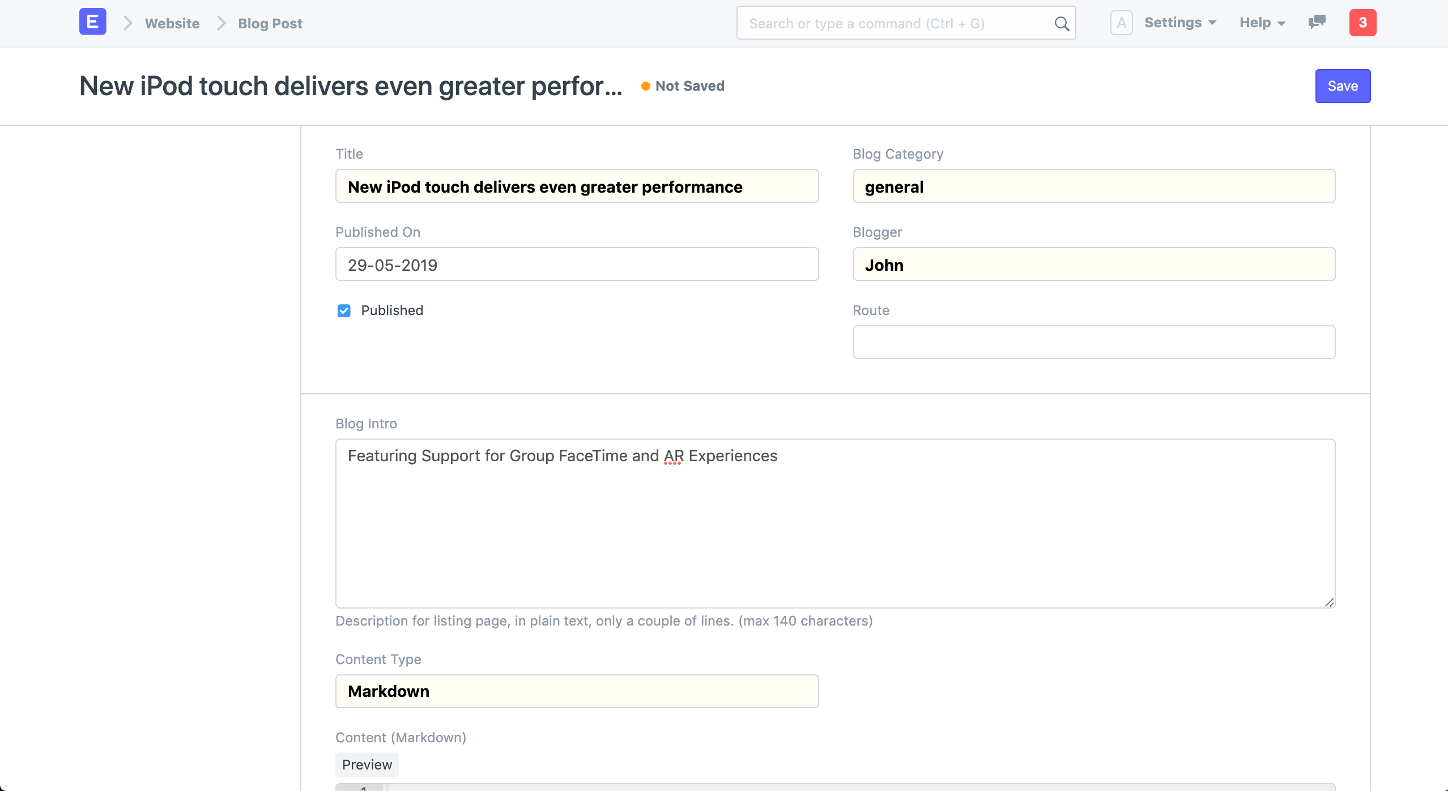Click the user avatar A icon
This screenshot has height=791, width=1448.
pos(1121,23)
